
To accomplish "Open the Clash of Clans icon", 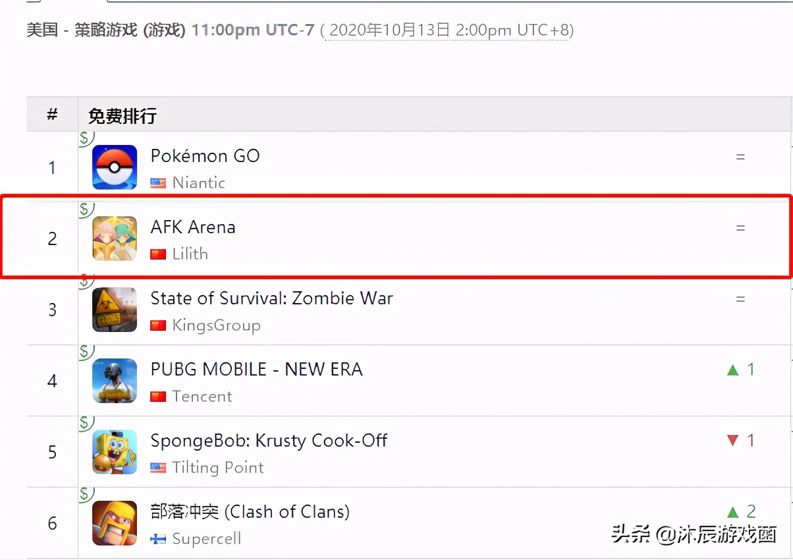I will pyautogui.click(x=115, y=523).
